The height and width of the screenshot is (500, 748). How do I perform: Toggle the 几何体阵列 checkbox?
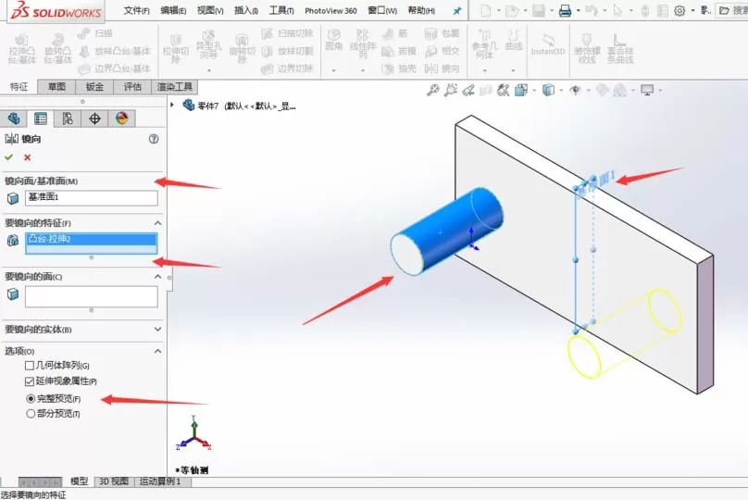(30, 366)
